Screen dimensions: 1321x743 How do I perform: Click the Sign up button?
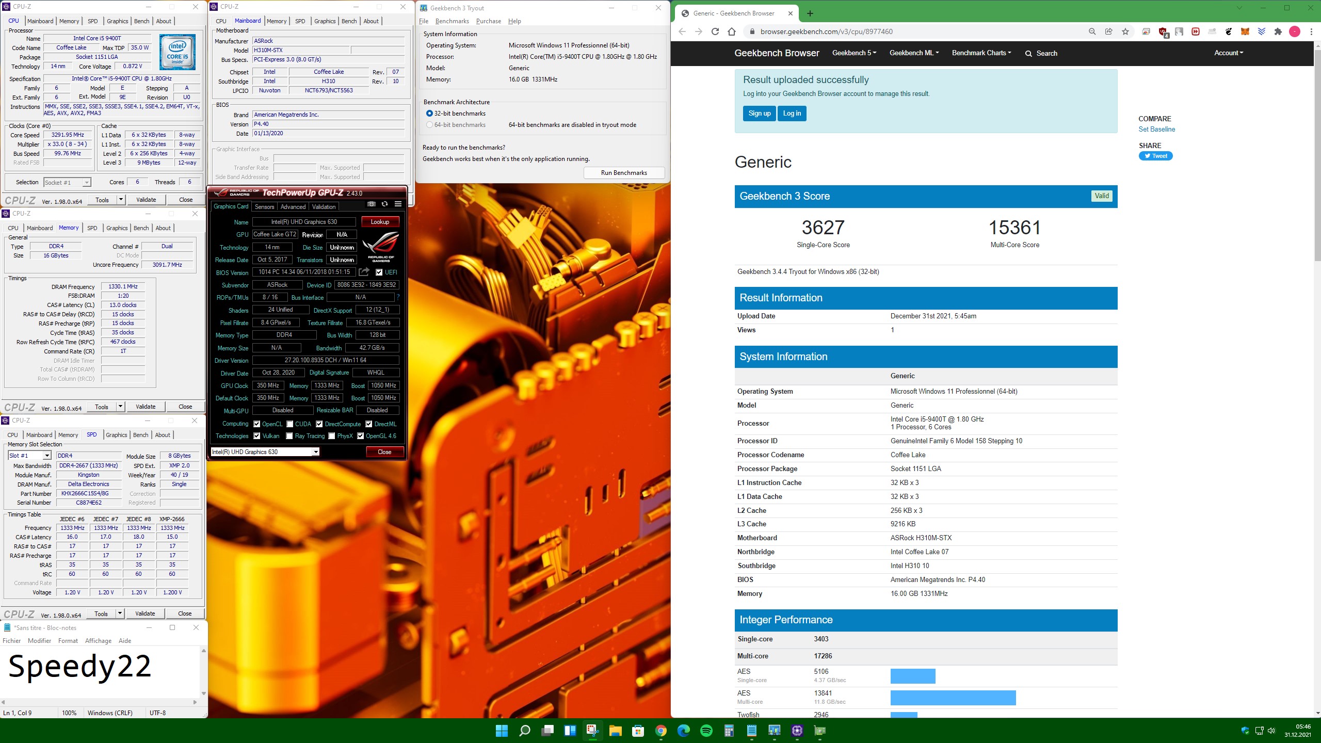[x=760, y=114]
